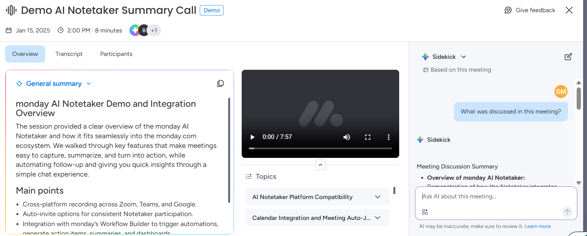The width and height of the screenshot is (587, 236).
Task: Open the Sidekick assistant dropdown
Action: click(464, 57)
